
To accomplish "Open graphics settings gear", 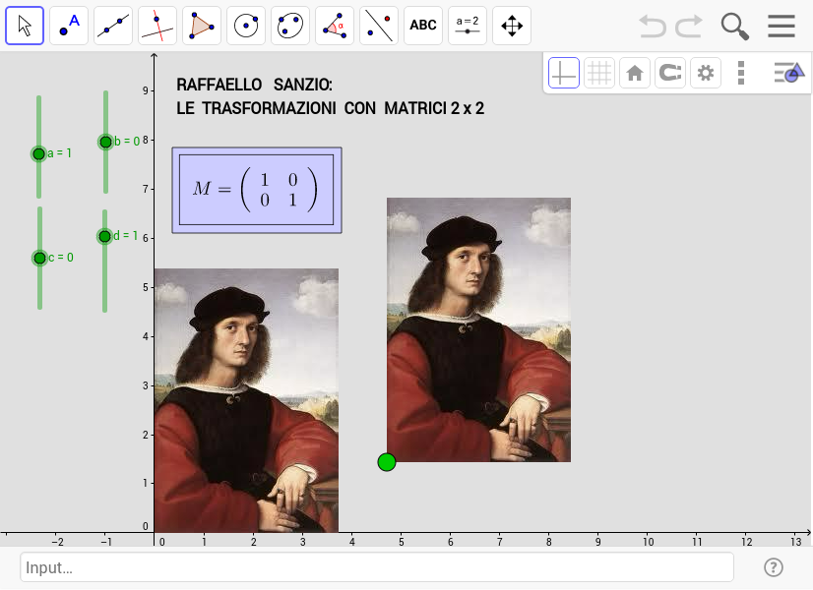I will click(x=705, y=73).
